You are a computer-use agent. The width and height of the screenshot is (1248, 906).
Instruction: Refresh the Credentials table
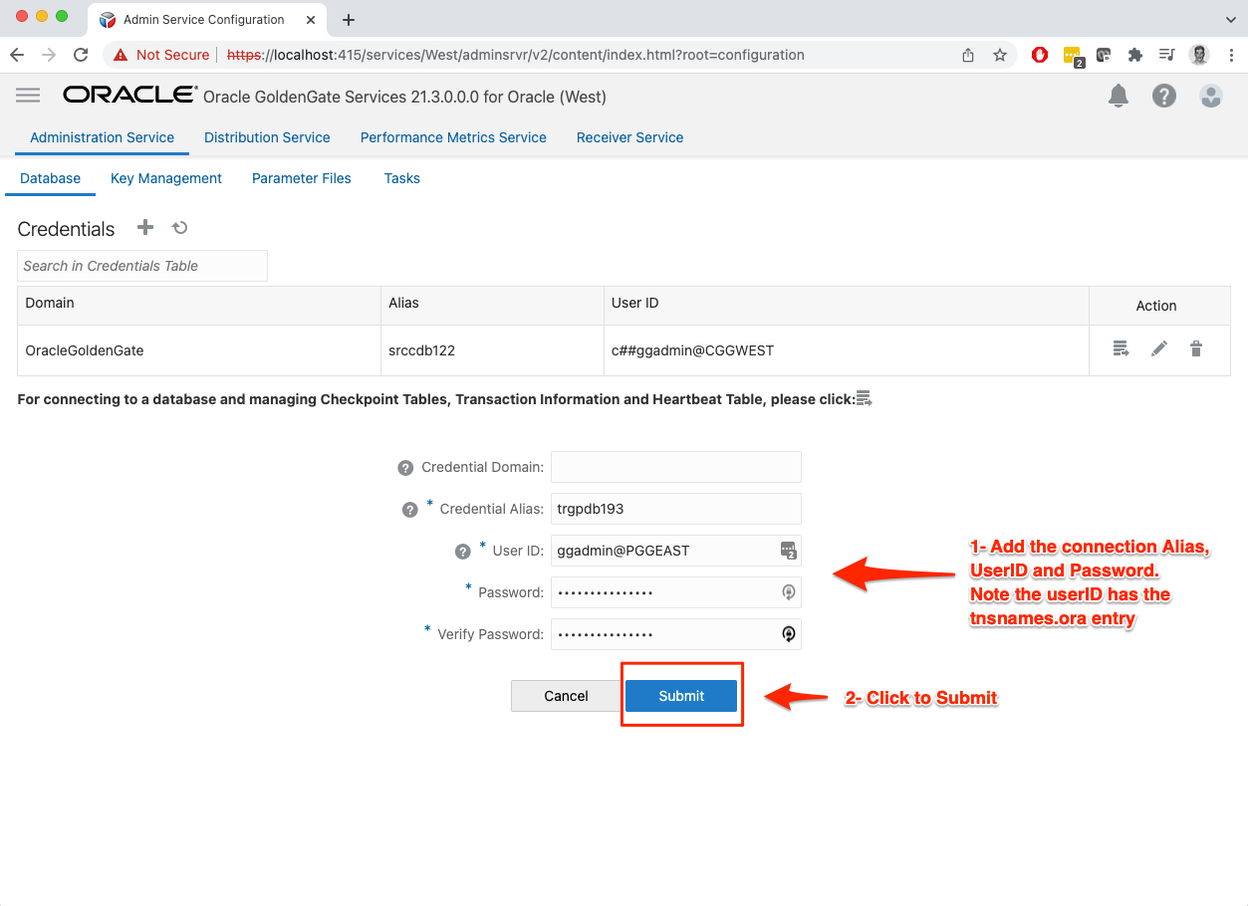[x=180, y=228]
